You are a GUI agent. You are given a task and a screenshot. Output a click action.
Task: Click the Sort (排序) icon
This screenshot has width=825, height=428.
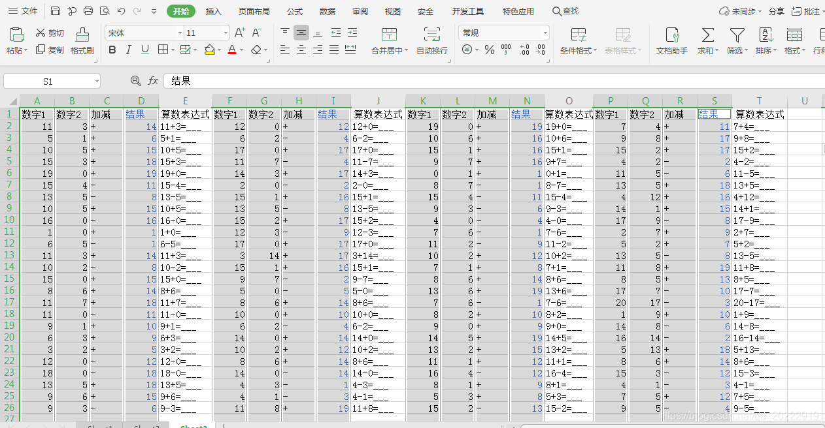pyautogui.click(x=766, y=35)
